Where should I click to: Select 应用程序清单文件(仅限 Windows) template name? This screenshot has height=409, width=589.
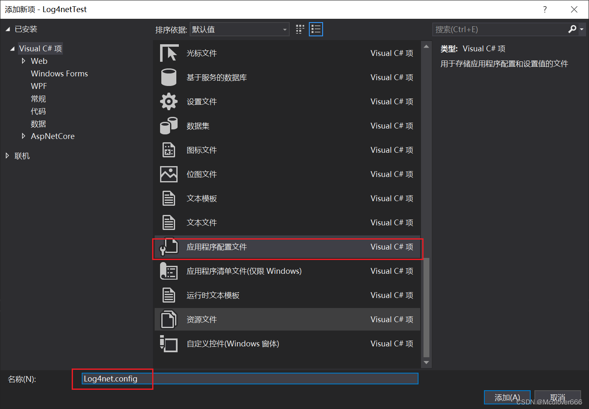[x=244, y=271]
